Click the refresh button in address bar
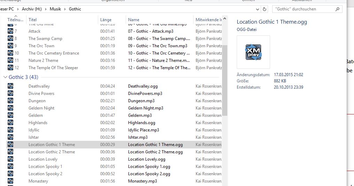354x186 pixels. [265, 9]
